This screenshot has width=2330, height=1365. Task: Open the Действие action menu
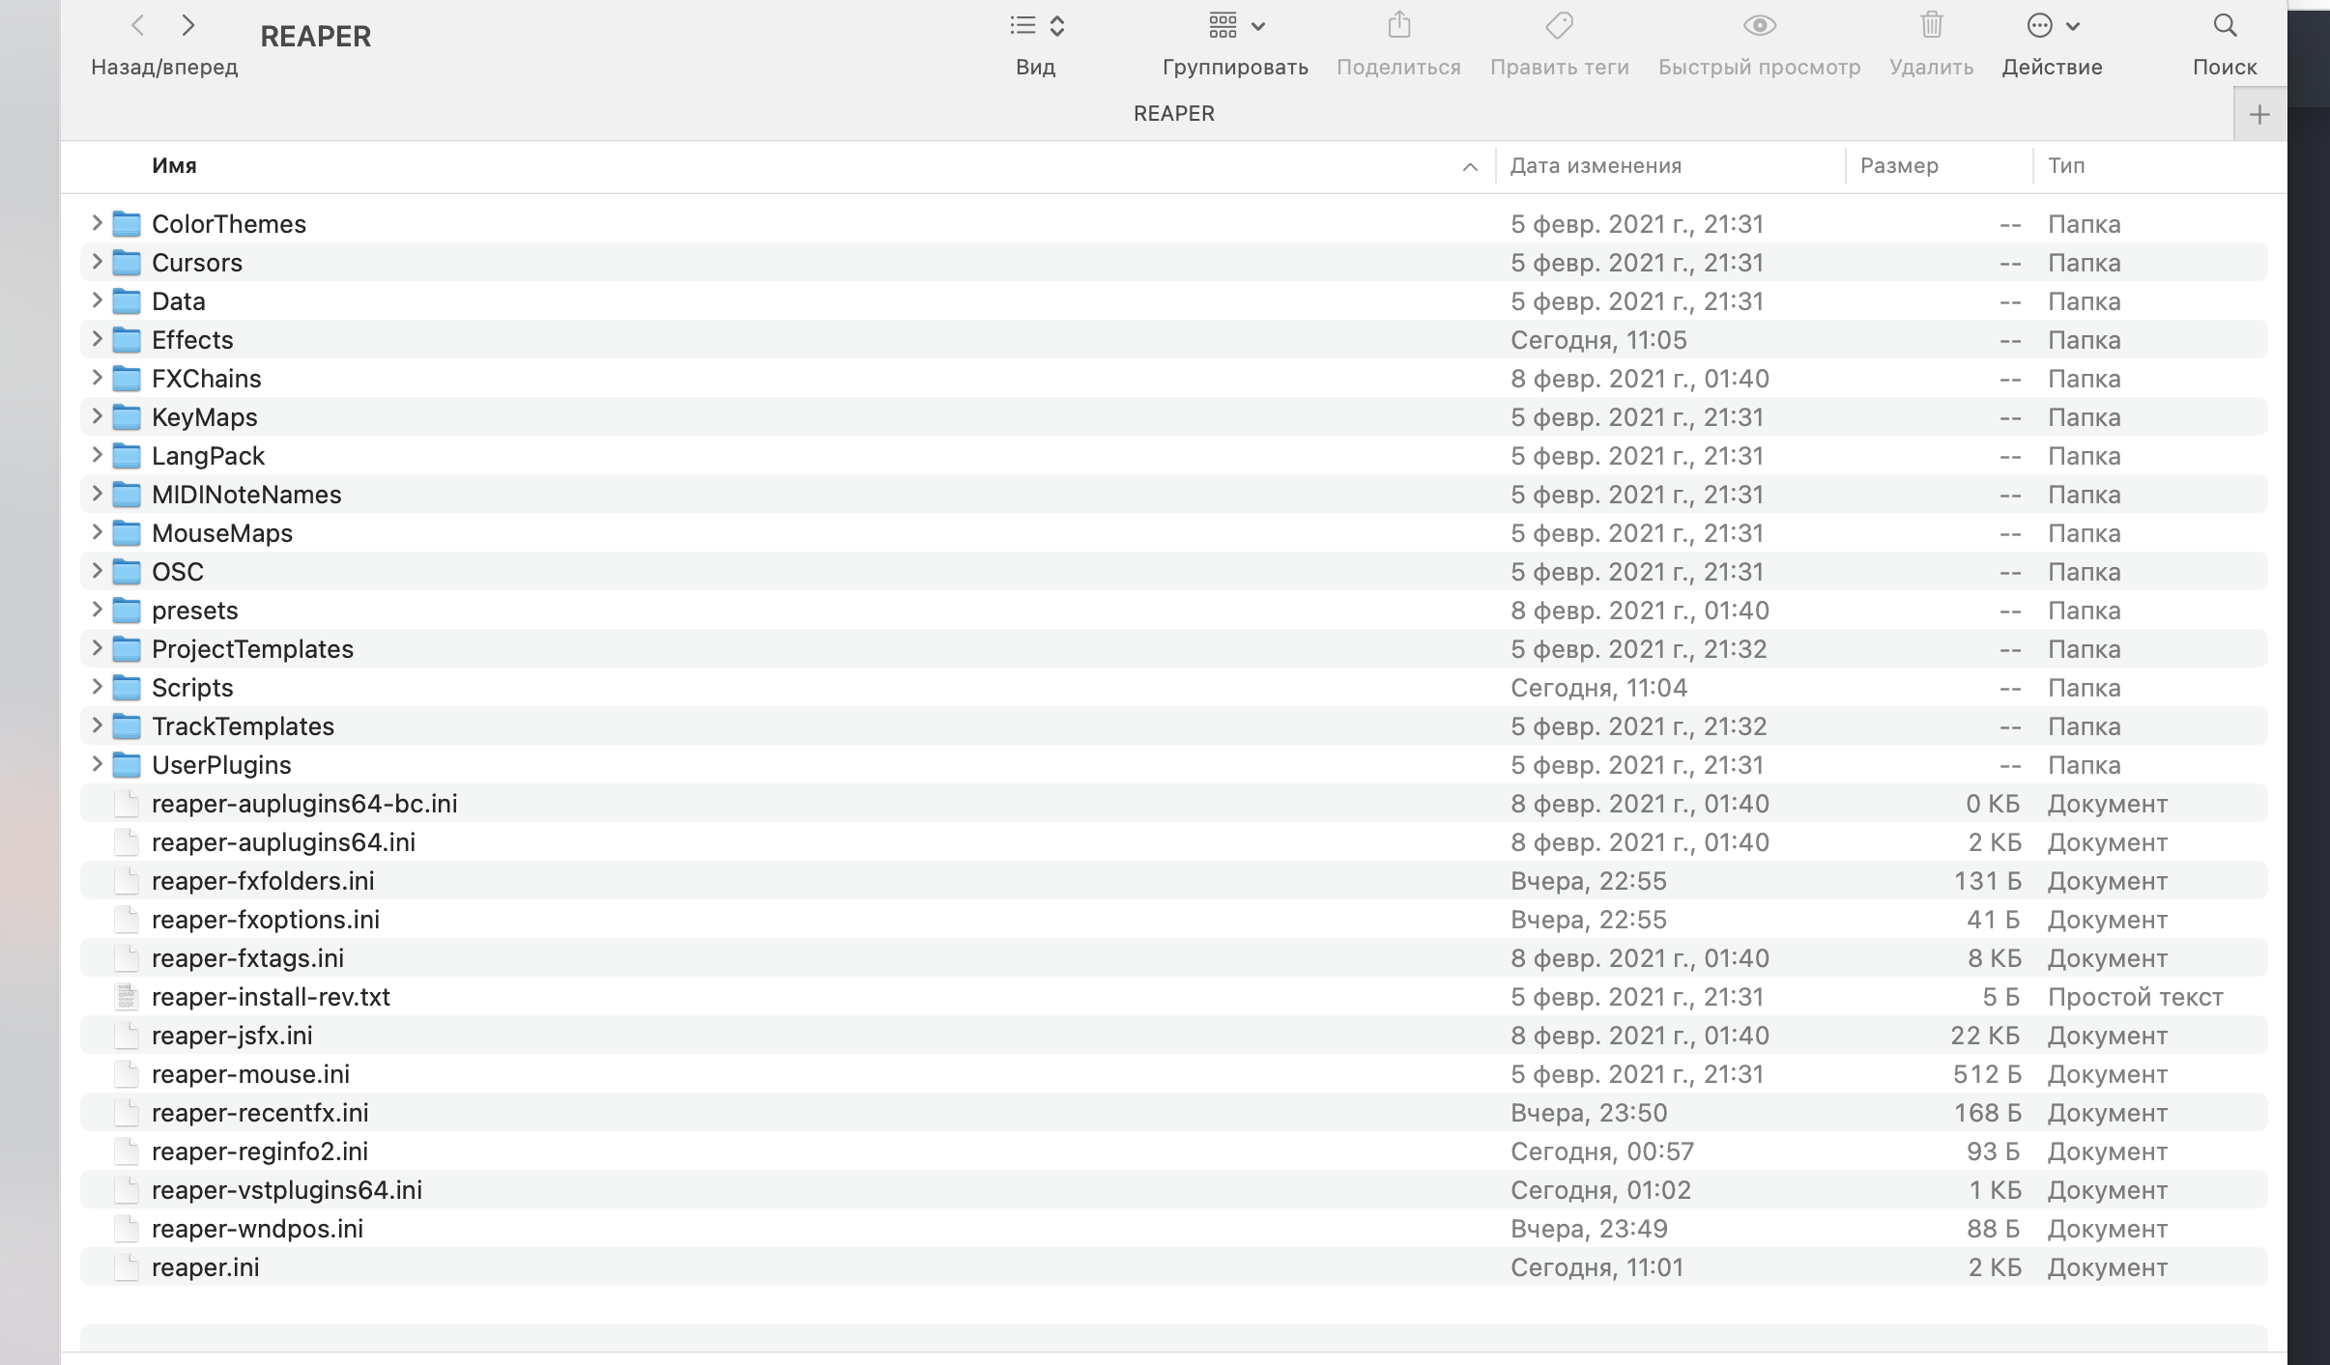point(2052,26)
